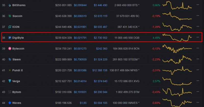Click Pundi X volume $12 388 158
Screen dimensions: 204x107
tap(100, 70)
